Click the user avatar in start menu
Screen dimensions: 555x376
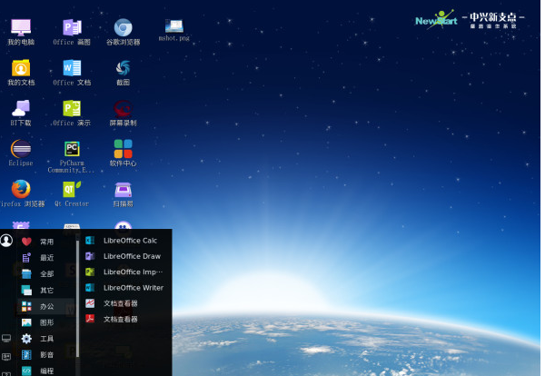[6, 241]
